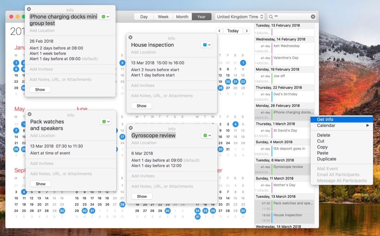Open the green calendar dropdown on Gyroscope review
The image size is (380, 236).
coord(206,135)
